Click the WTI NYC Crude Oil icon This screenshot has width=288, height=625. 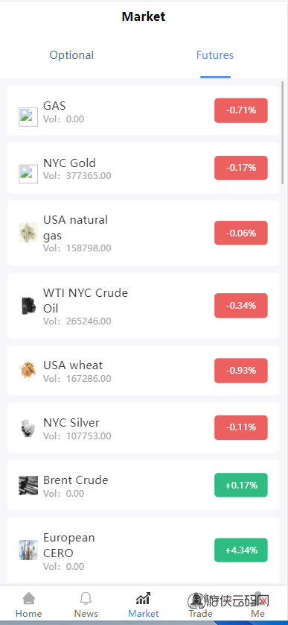point(28,306)
